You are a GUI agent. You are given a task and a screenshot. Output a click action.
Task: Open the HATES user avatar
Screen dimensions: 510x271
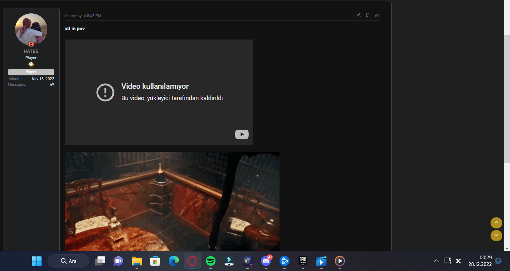tap(31, 29)
